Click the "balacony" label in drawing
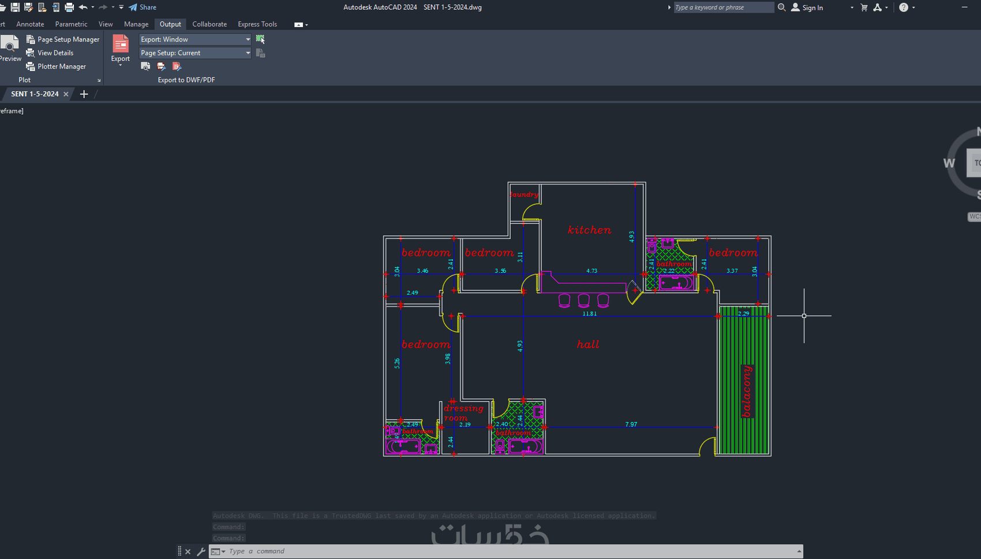 click(747, 391)
